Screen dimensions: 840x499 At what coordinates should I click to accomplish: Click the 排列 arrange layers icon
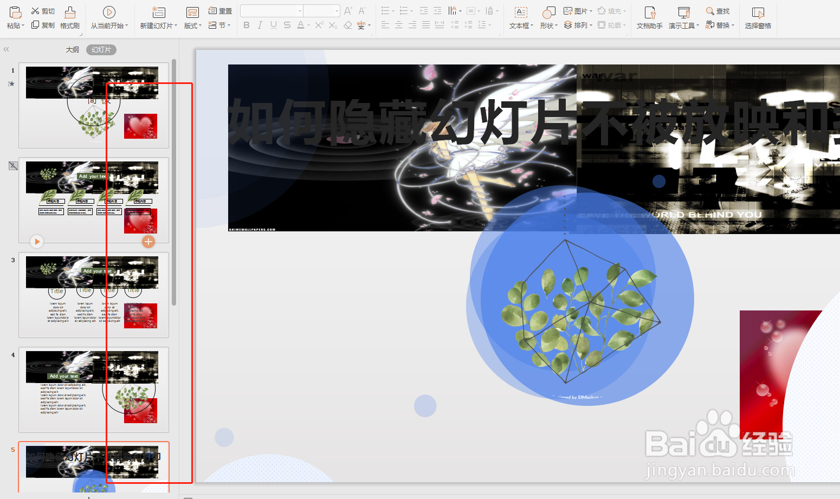pos(568,25)
